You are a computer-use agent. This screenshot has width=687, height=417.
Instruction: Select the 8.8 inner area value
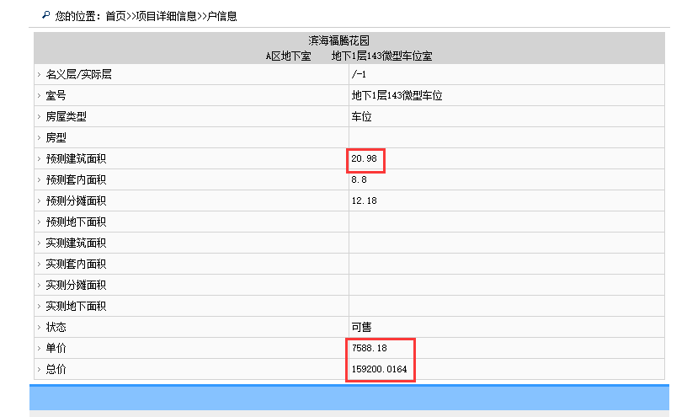(x=359, y=179)
